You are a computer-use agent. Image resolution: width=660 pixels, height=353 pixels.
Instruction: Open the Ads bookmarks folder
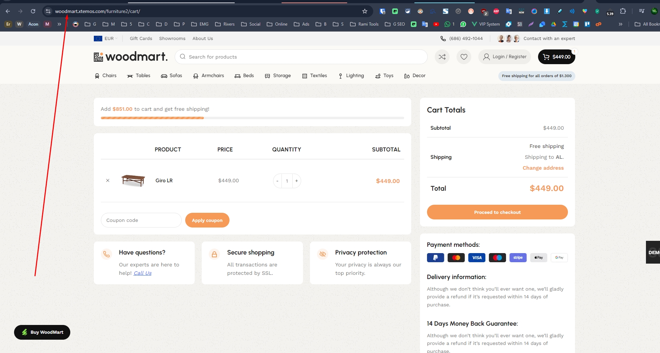302,24
